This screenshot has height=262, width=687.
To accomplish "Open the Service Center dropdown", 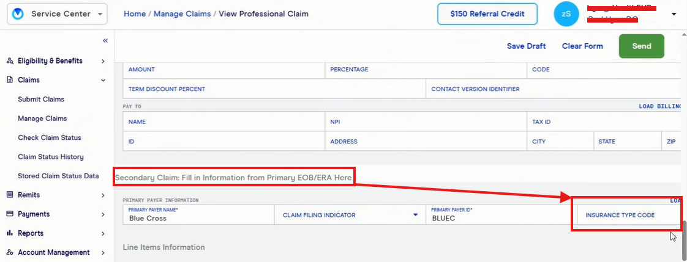I will [x=100, y=14].
